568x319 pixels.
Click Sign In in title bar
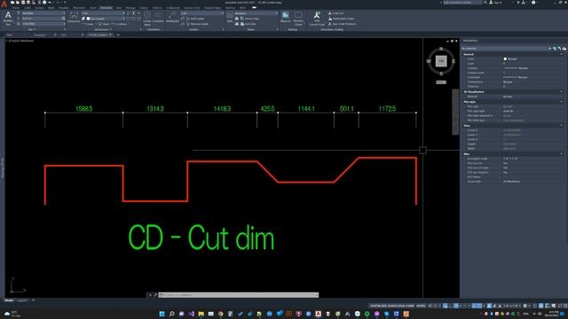[x=497, y=3]
